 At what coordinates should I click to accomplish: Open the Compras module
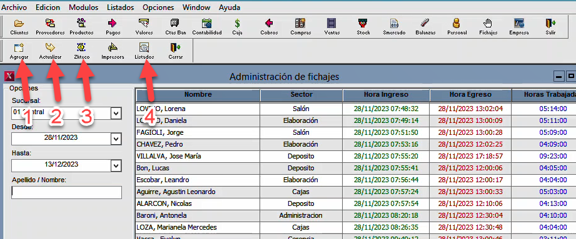[300, 27]
